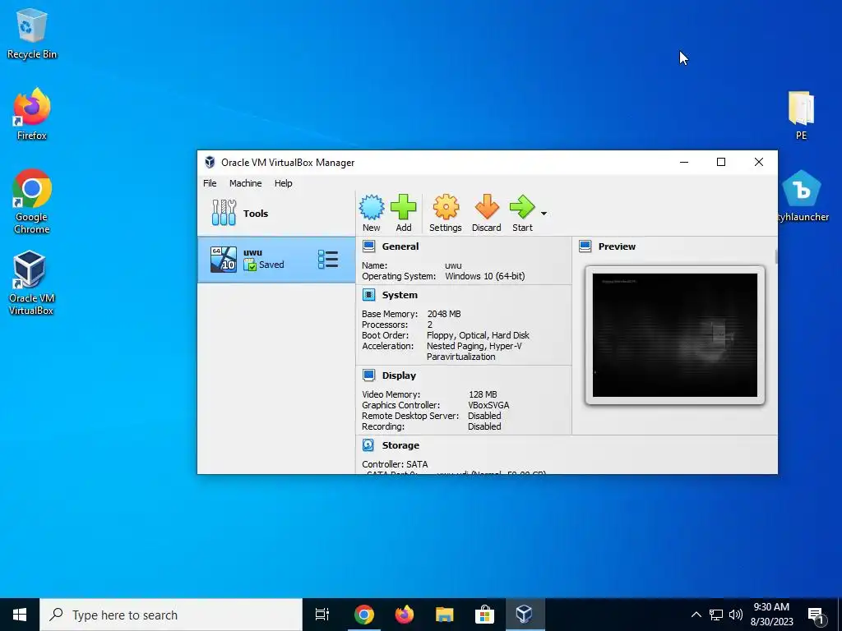
Task: Select the Google Chrome desktop shortcut
Action: click(32, 201)
